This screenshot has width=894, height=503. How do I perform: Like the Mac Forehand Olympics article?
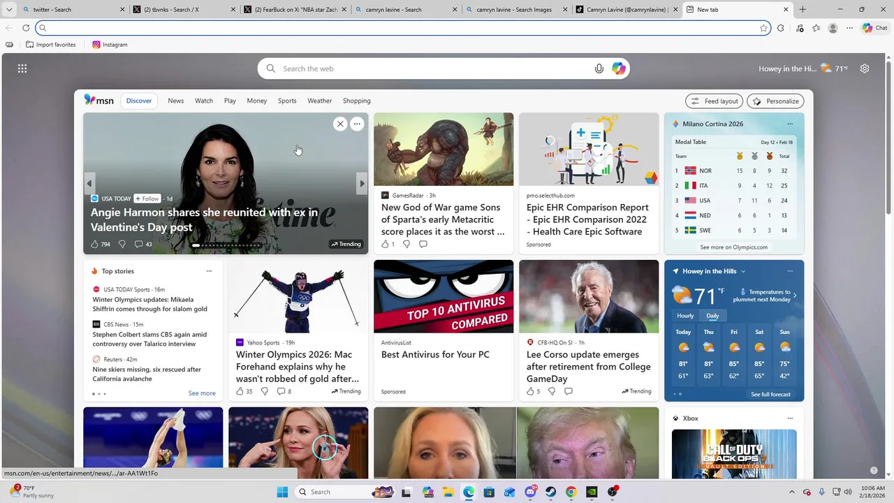pyautogui.click(x=240, y=391)
